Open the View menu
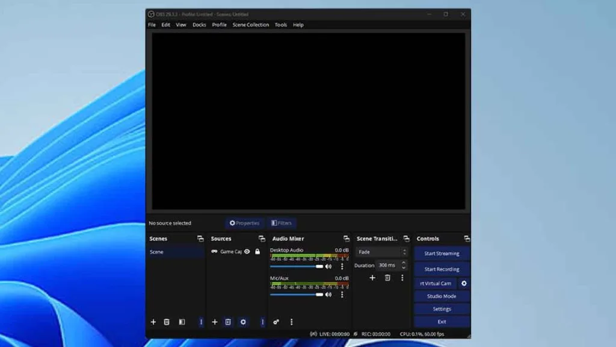Screen dimensions: 616x347 (180, 25)
